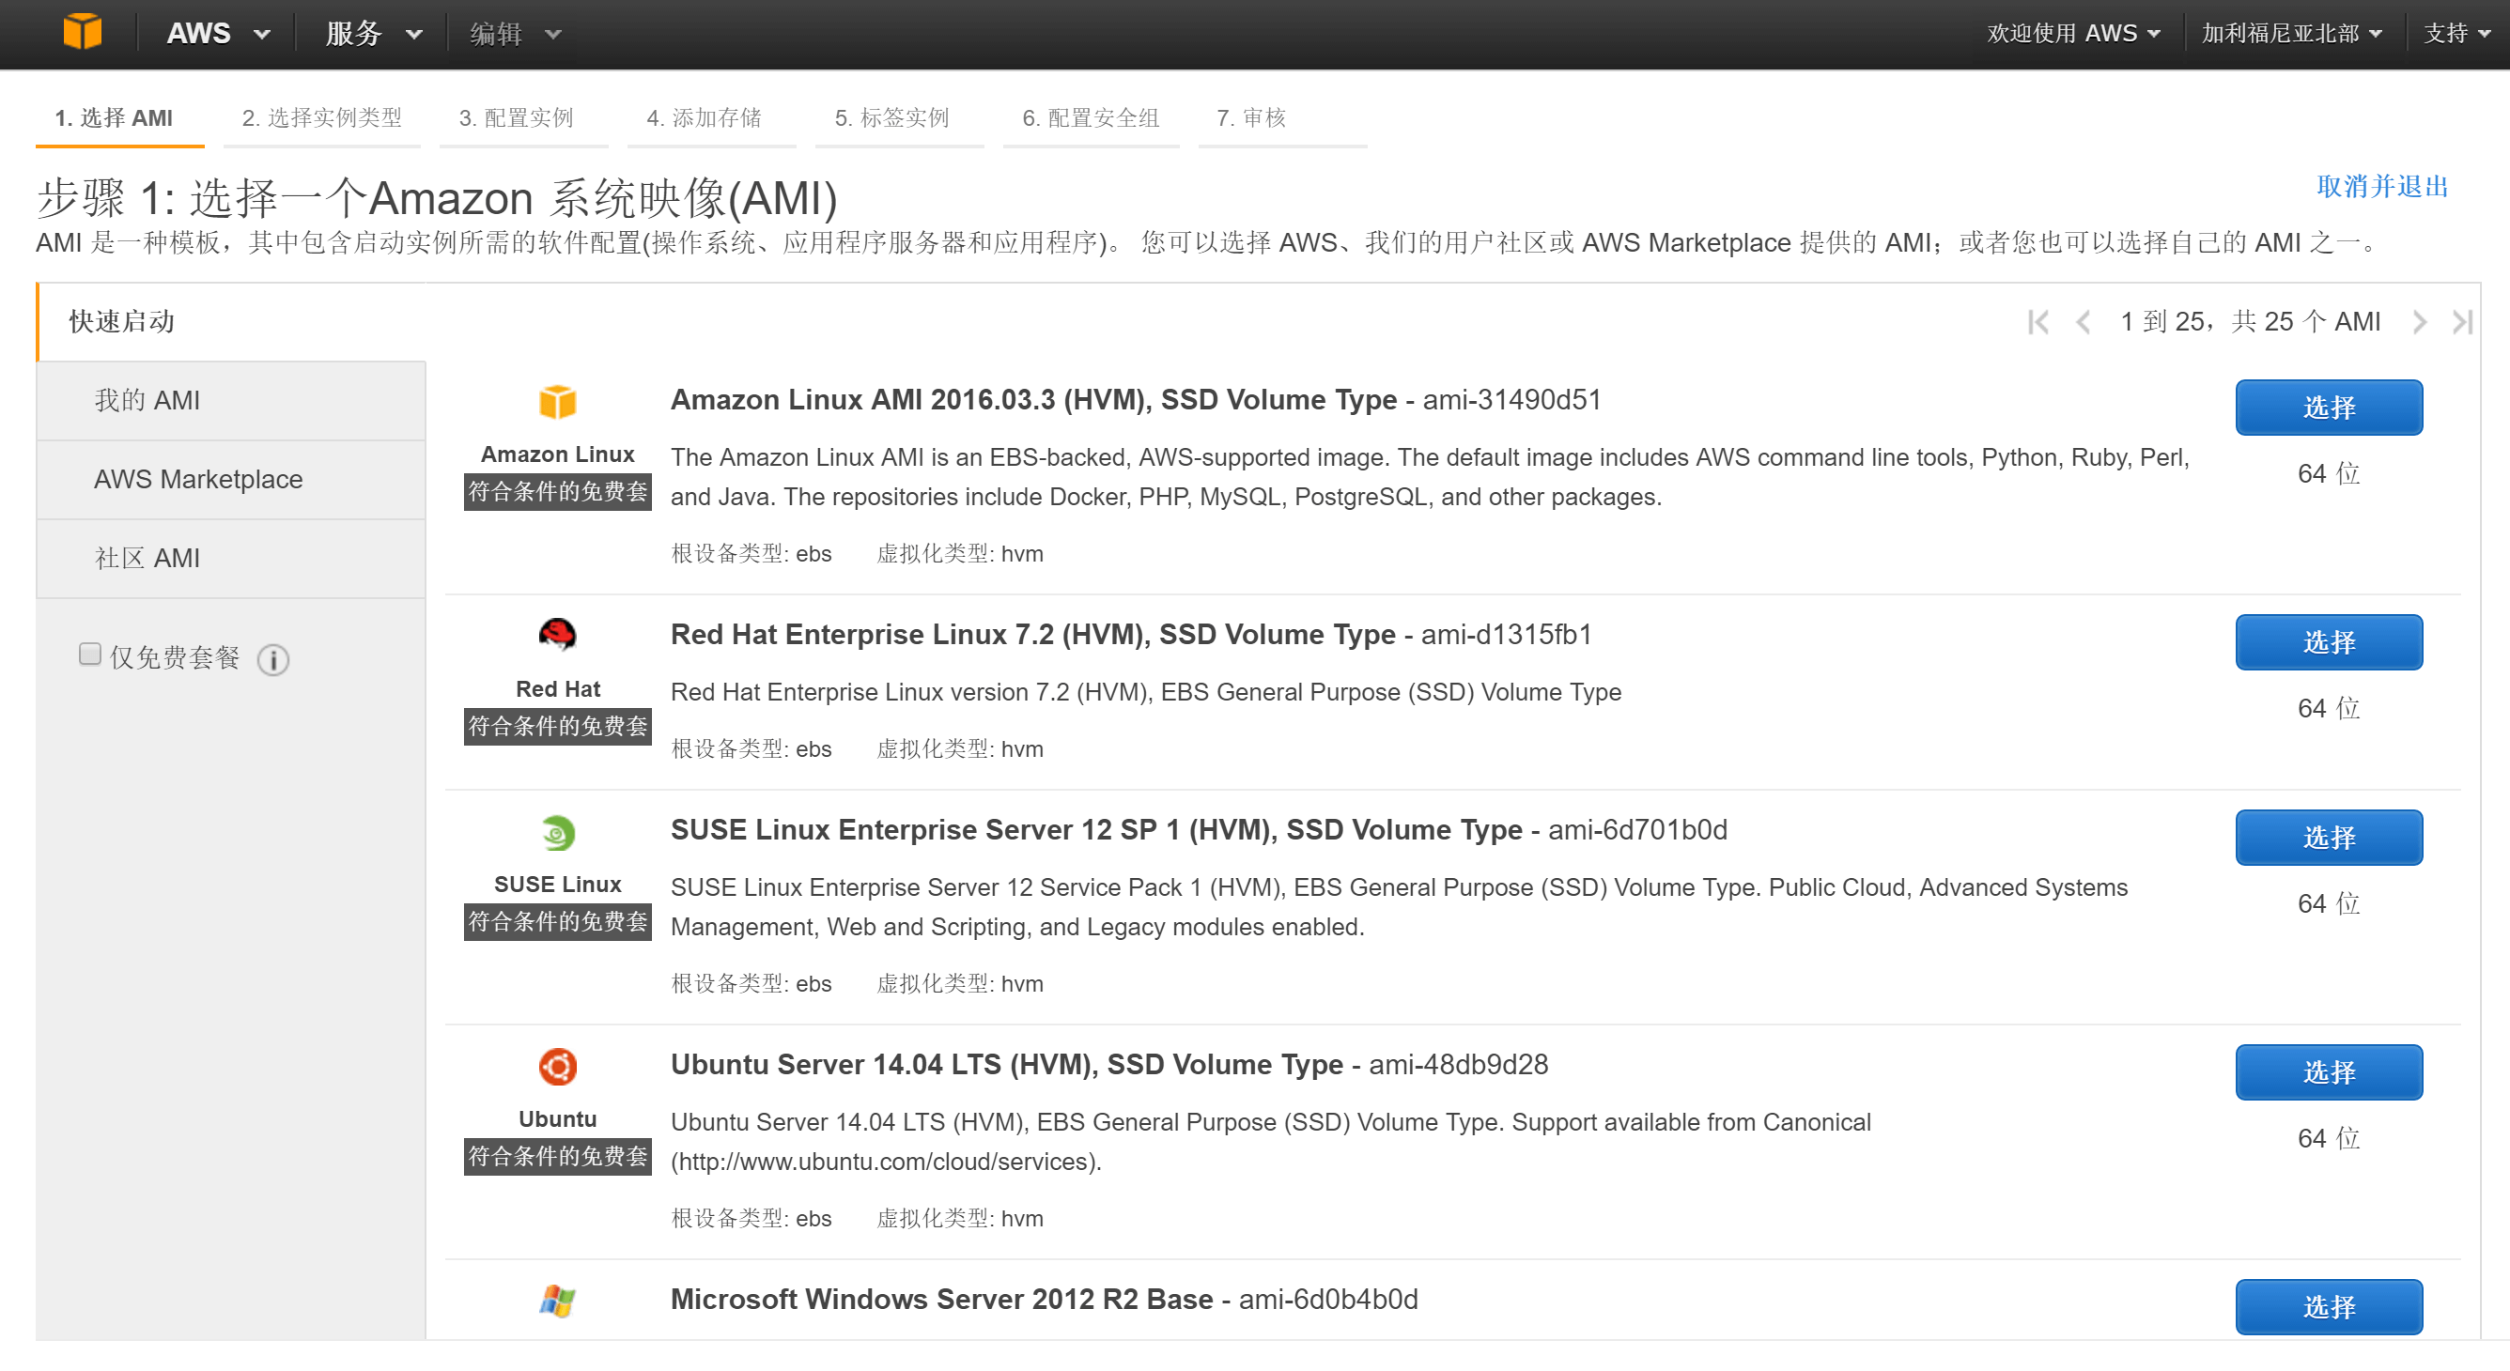Click the SUSE Linux chameleon icon
The height and width of the screenshot is (1371, 2510).
click(557, 833)
